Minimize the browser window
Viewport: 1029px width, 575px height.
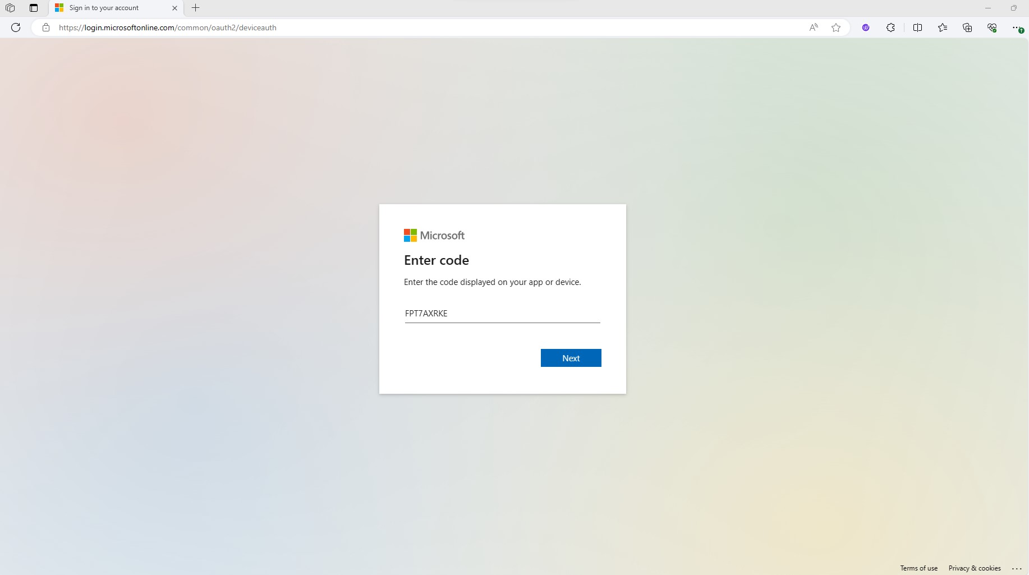(988, 8)
